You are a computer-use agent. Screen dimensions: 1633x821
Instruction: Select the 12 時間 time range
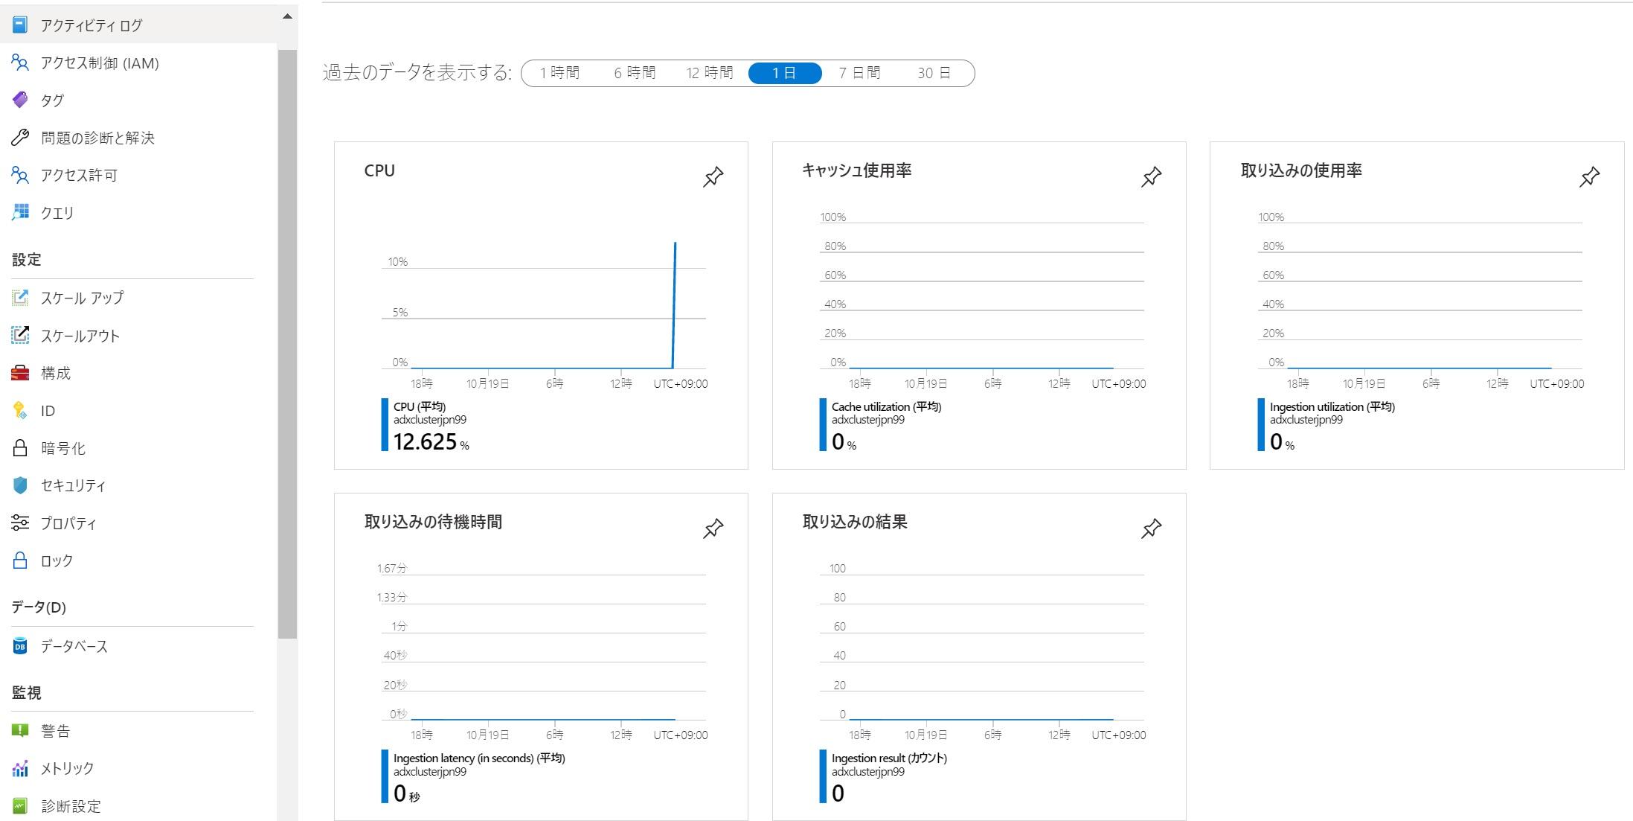[x=710, y=73]
